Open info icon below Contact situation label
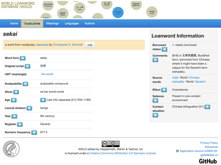The width and height of the screenshot is (221, 165). tap(155, 115)
